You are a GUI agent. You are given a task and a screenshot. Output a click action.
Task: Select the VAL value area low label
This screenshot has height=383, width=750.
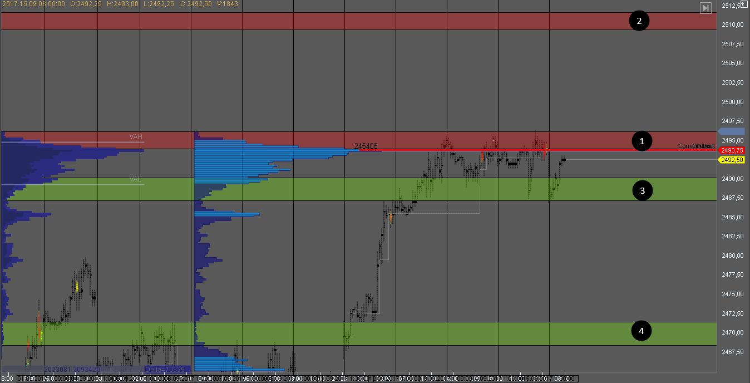135,179
